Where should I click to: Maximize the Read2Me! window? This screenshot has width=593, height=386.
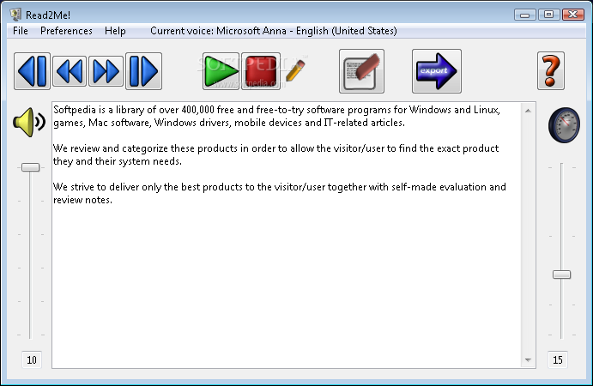tap(548, 15)
